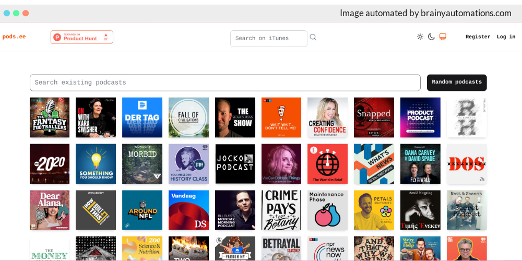Image resolution: width=522 pixels, height=261 pixels.
Task: Click the search magnifier icon
Action: (x=313, y=37)
